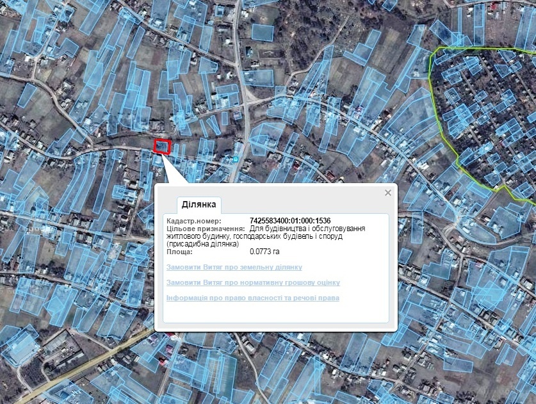Open Інформація про право власності link

pos(252,298)
